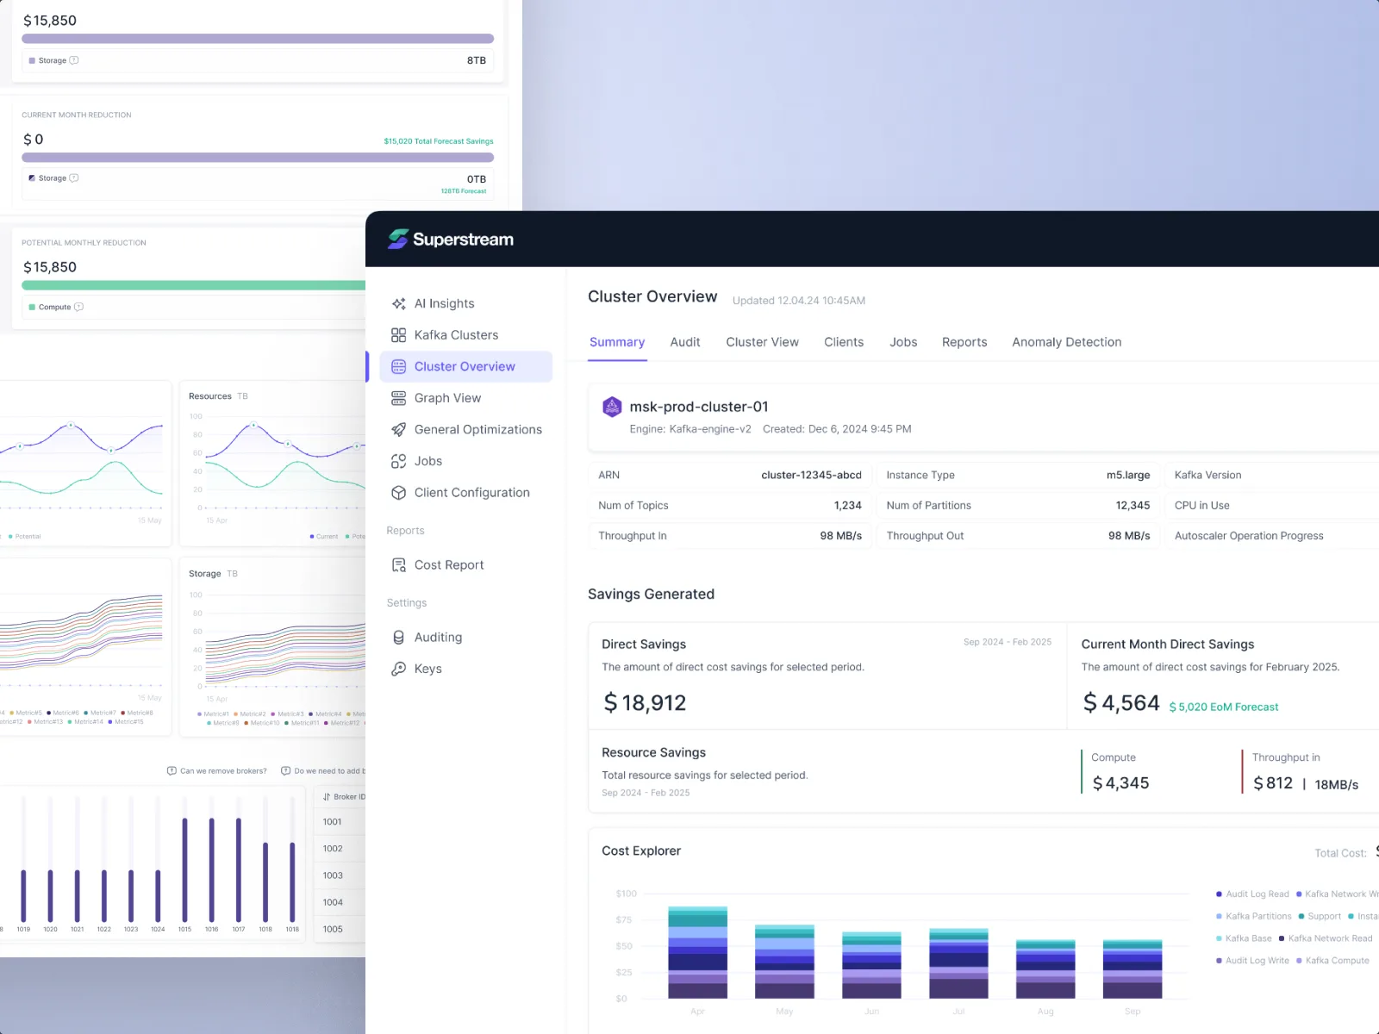Click the Superstream logo icon

coord(398,239)
